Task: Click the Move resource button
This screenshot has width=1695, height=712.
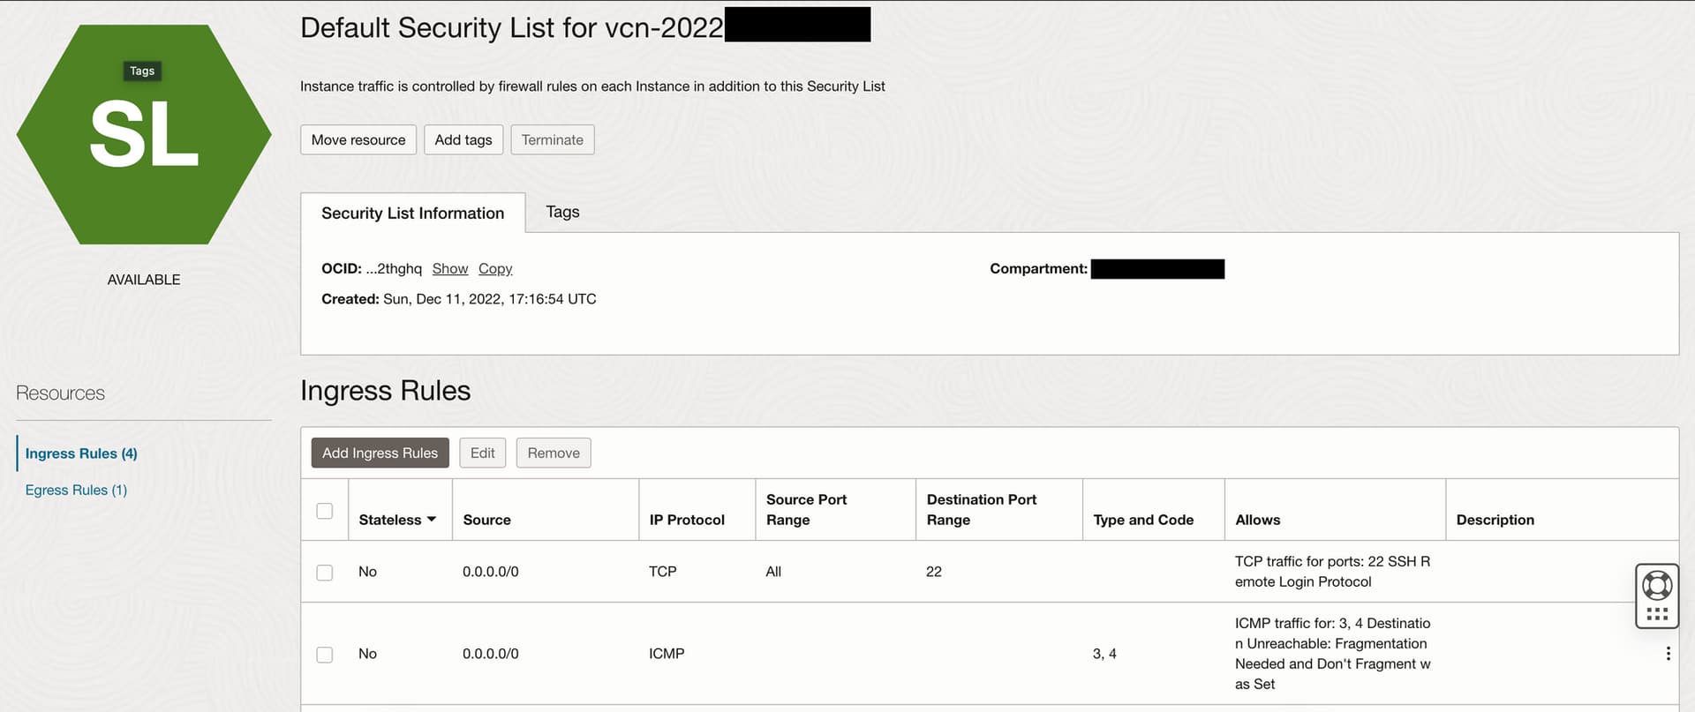Action: tap(358, 139)
